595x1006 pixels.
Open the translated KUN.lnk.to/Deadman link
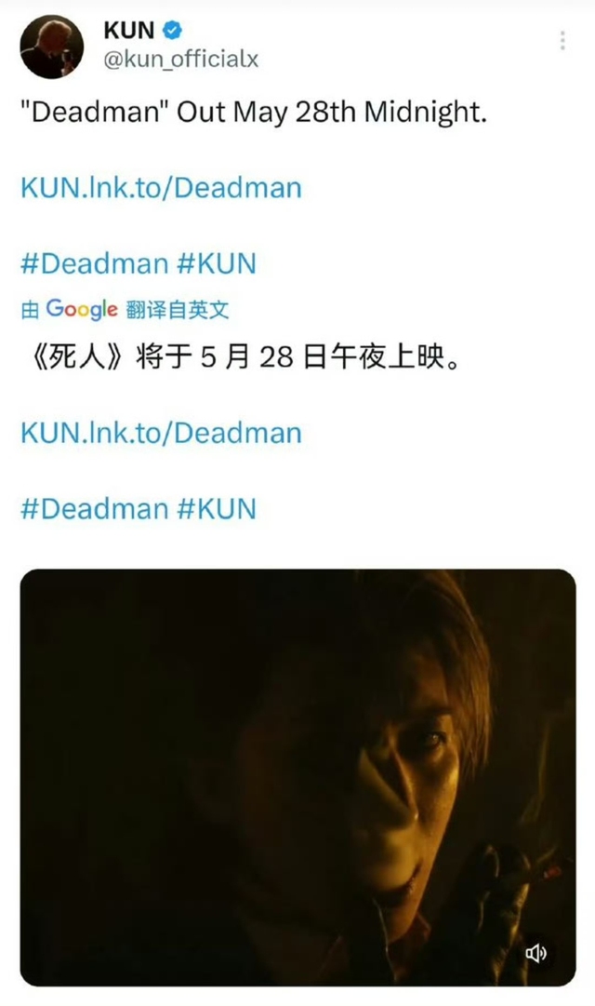coord(161,433)
